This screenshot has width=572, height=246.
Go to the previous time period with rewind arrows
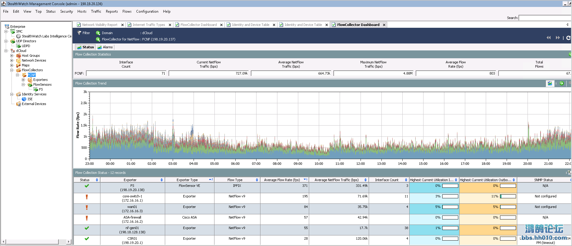548,38
